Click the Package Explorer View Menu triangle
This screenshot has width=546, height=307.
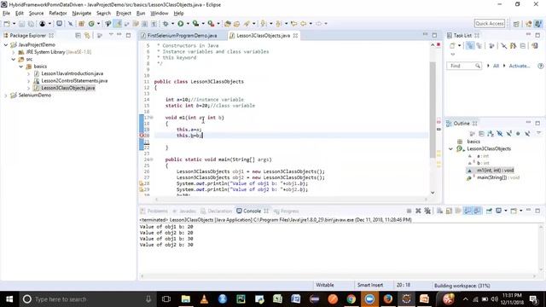click(111, 35)
